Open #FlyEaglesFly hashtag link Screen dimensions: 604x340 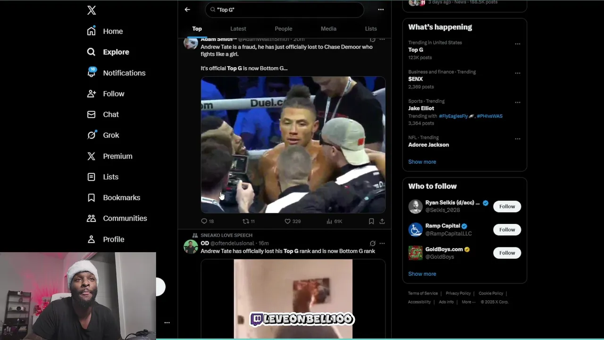pos(453,116)
